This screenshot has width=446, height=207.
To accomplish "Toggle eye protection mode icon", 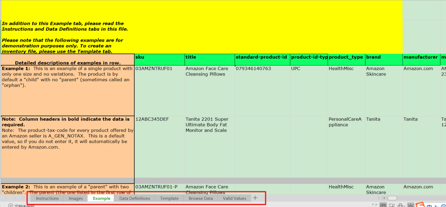I will (x=410, y=205).
